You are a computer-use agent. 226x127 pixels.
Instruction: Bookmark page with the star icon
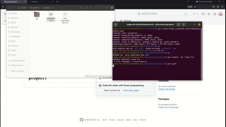click(195, 7)
